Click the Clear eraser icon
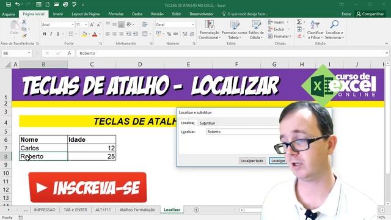 pos(299,36)
